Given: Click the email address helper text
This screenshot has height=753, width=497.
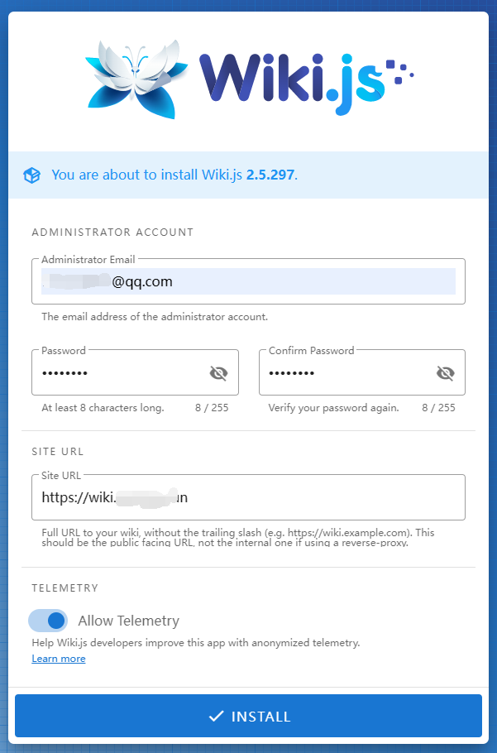Looking at the screenshot, I should [x=155, y=317].
